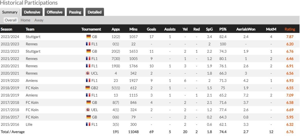The height and width of the screenshot is (136, 300).
Task: Sort table by Season column header
Action: tap(6, 29)
